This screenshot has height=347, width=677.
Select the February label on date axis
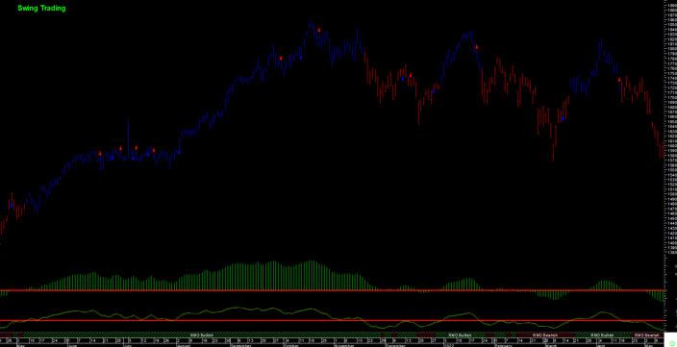coord(503,346)
